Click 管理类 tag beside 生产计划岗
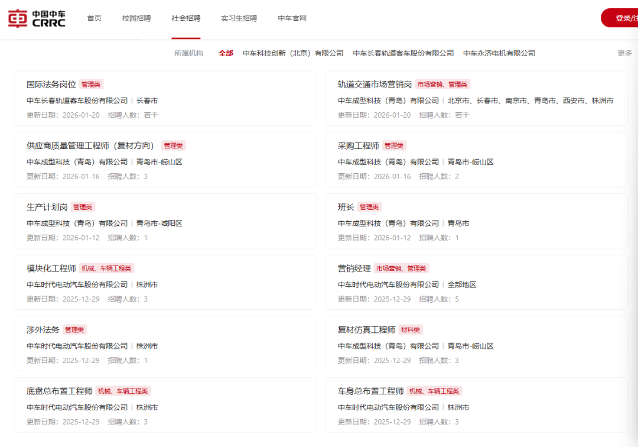This screenshot has height=447, width=638. [83, 207]
